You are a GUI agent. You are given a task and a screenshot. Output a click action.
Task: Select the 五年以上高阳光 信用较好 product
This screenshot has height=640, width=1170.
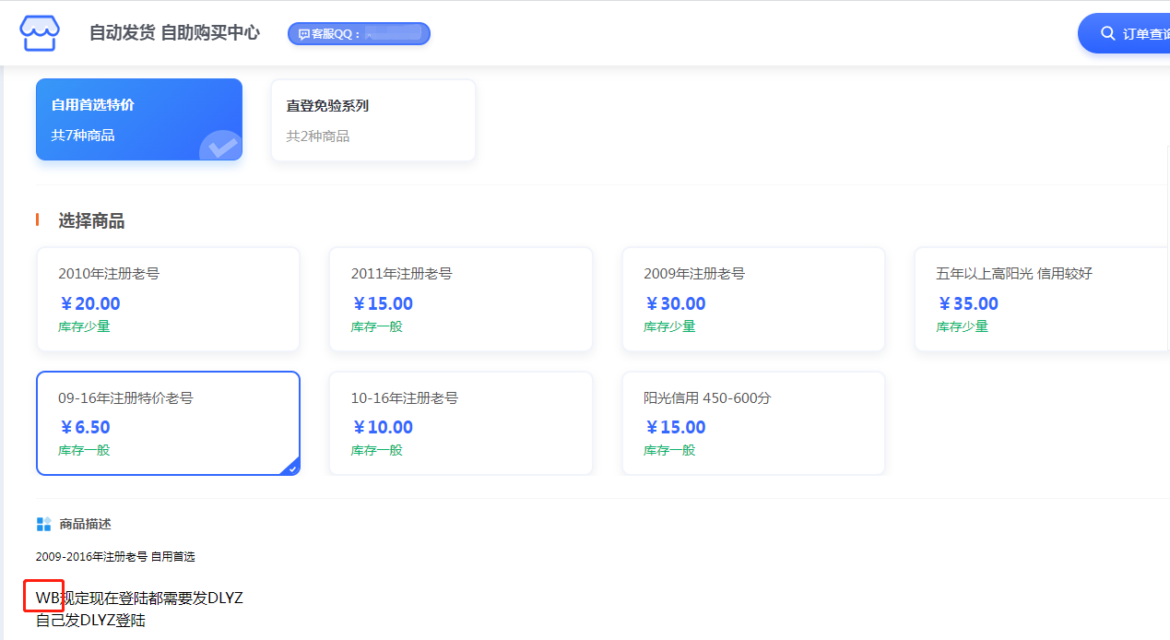click(x=1046, y=299)
